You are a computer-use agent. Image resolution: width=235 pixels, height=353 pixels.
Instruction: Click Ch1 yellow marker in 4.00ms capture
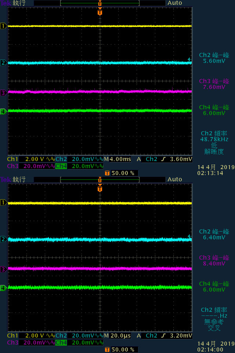point(3,26)
